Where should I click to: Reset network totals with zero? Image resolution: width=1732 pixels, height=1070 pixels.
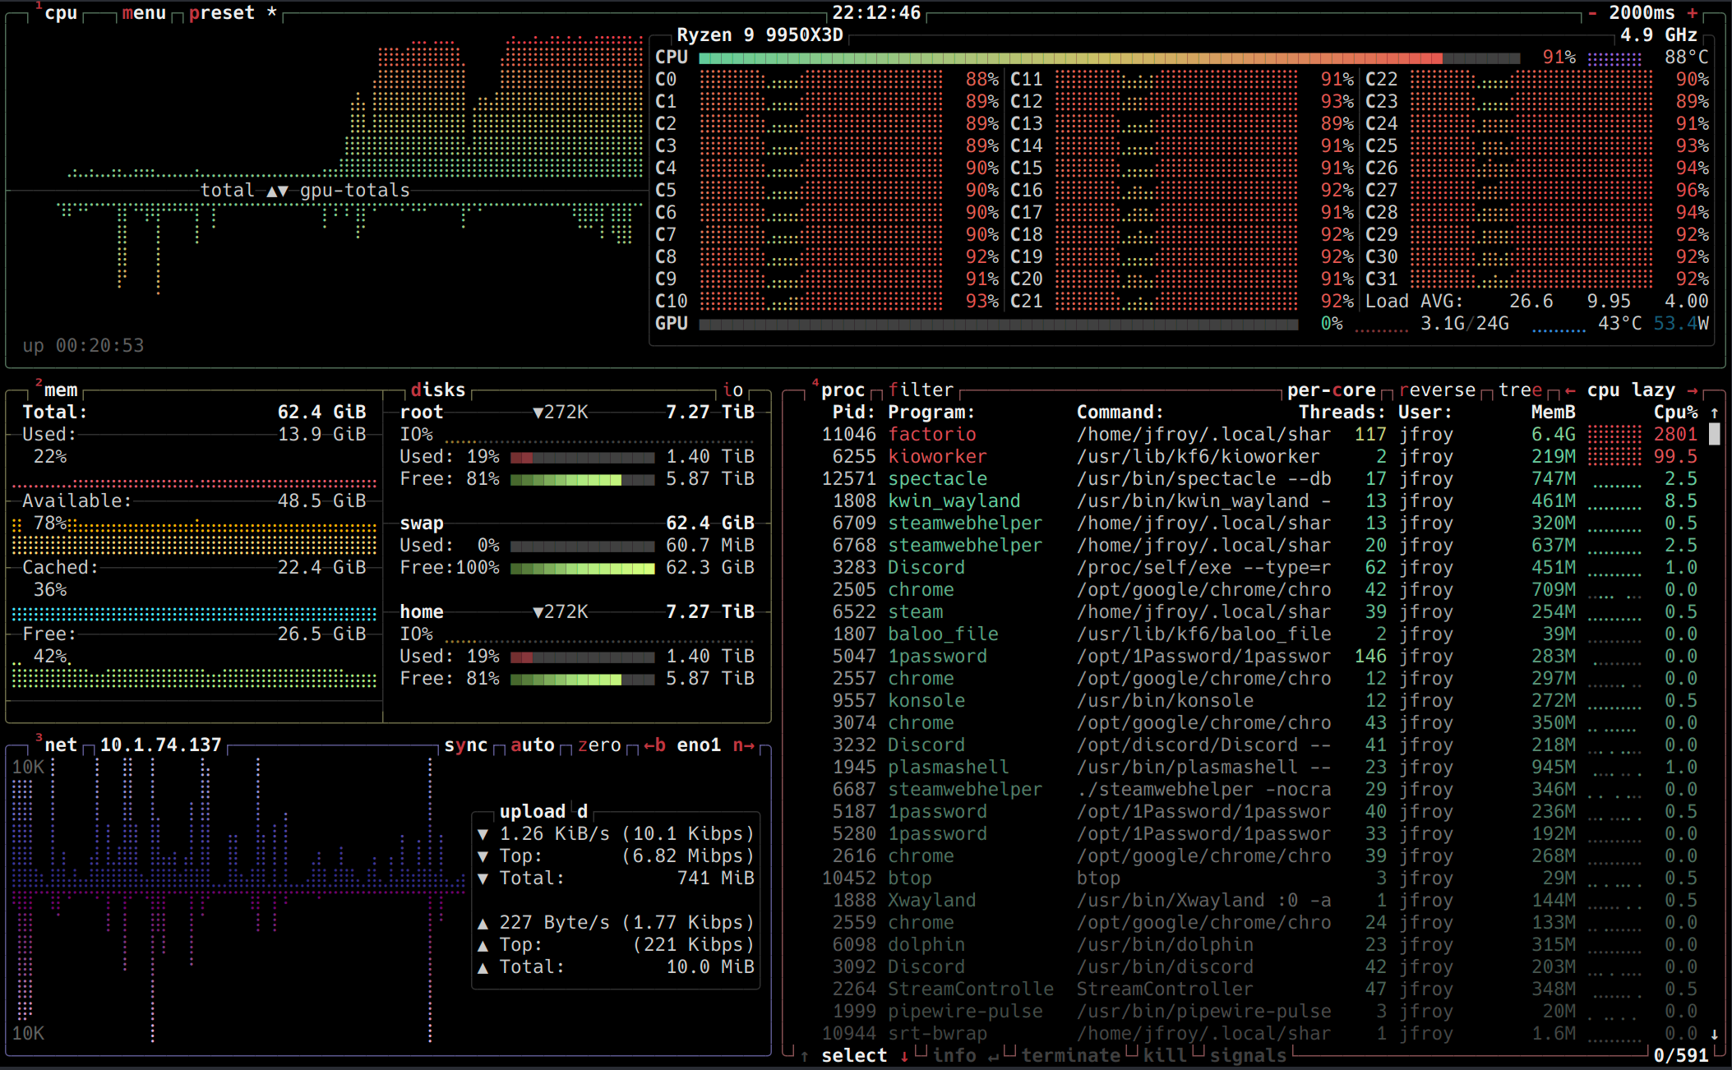599,745
